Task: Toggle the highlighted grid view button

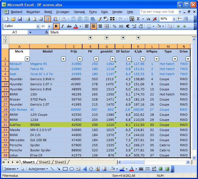Action: tap(47, 19)
